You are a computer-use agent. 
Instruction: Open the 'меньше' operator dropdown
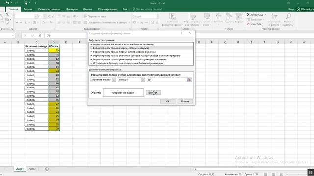click(x=143, y=80)
